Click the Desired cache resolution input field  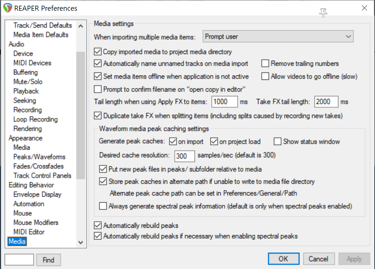point(185,156)
